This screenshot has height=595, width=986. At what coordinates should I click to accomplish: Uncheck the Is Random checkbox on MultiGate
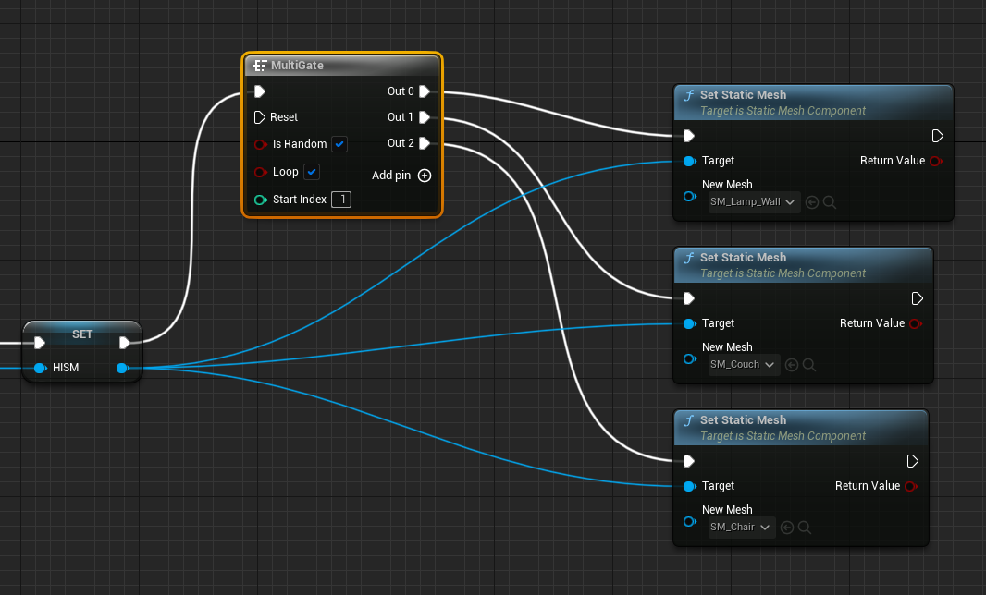339,144
